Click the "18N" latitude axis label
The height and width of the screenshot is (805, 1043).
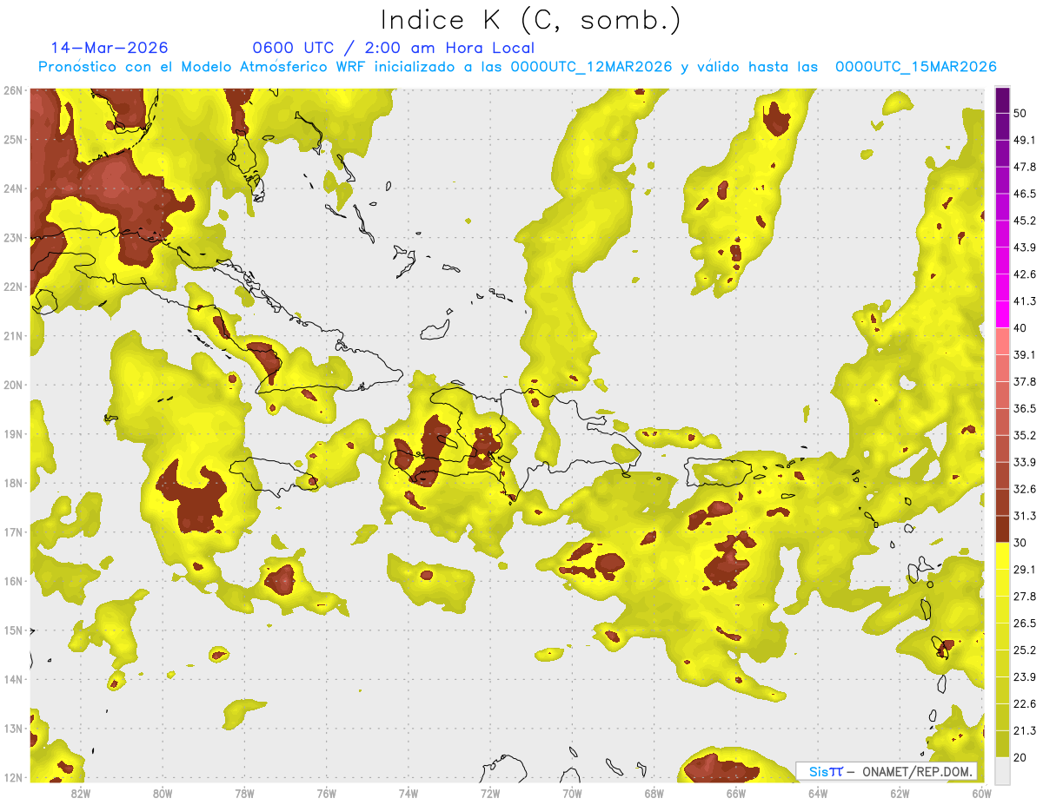point(13,483)
